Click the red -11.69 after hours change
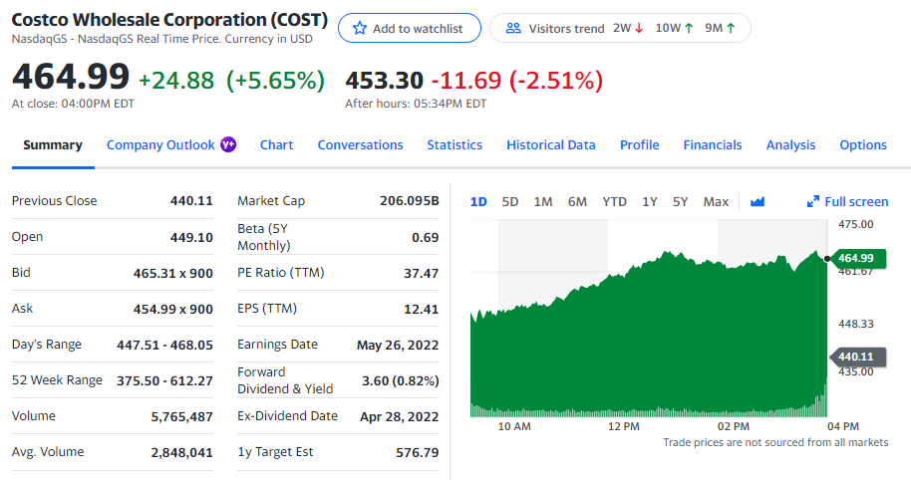Viewport: 911px width, 480px height. point(465,81)
